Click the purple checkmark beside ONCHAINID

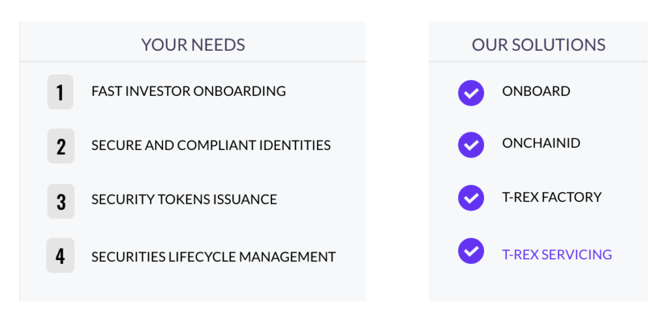pyautogui.click(x=471, y=145)
